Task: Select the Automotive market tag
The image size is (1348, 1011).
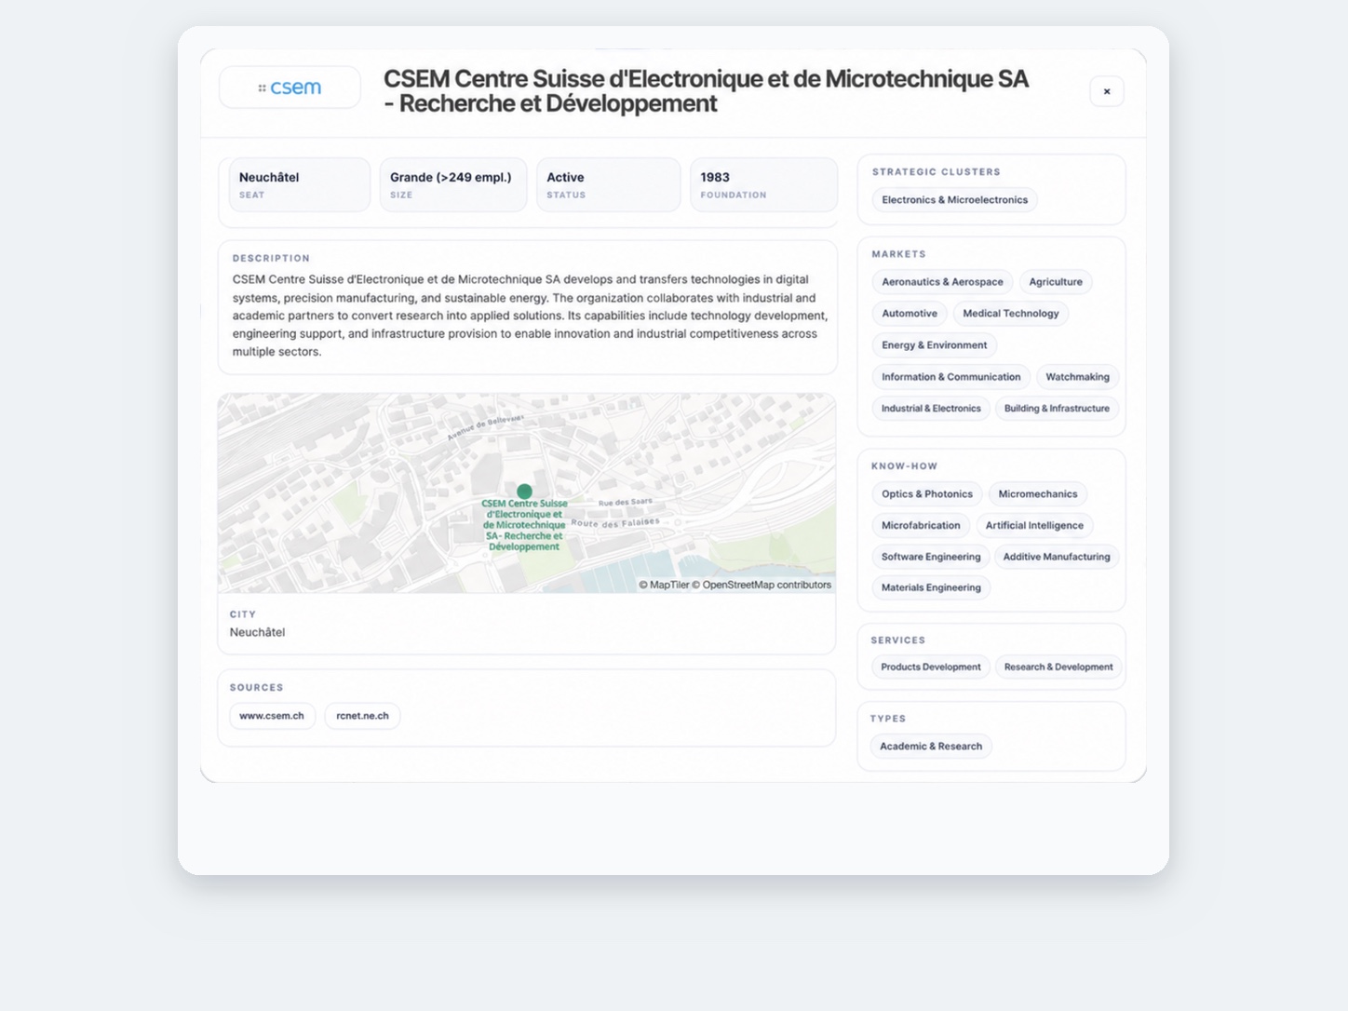Action: coord(910,314)
